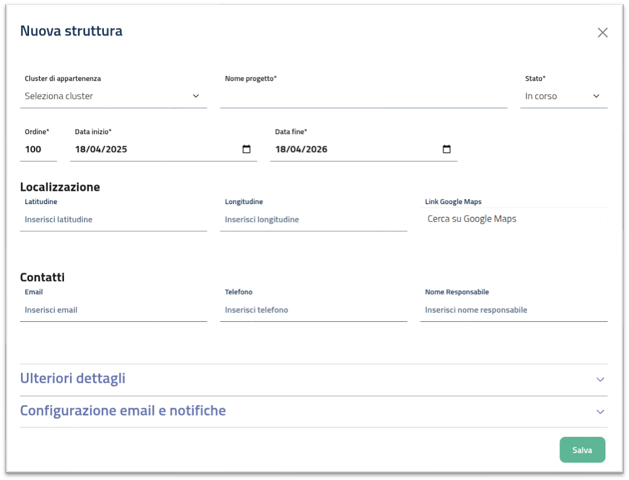Focus the Nome progetto field
Screen dimensions: 629x480
tap(363, 97)
